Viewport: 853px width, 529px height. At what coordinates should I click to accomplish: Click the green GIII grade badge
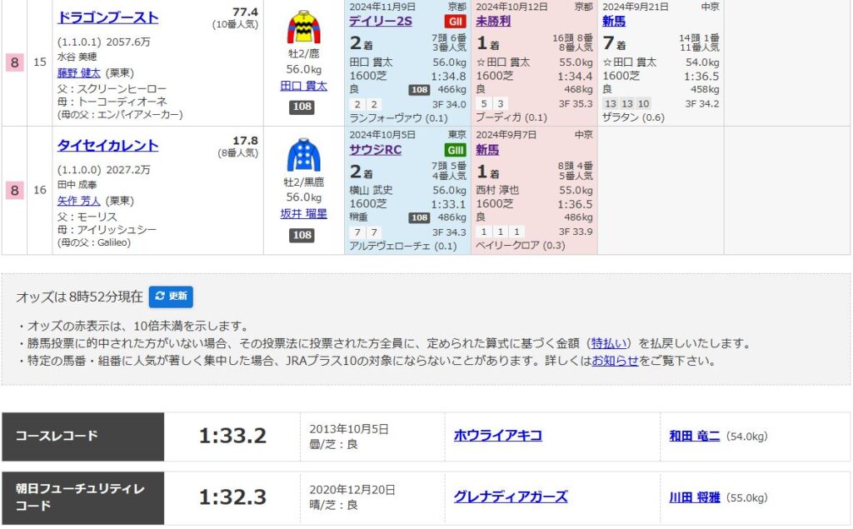click(455, 150)
